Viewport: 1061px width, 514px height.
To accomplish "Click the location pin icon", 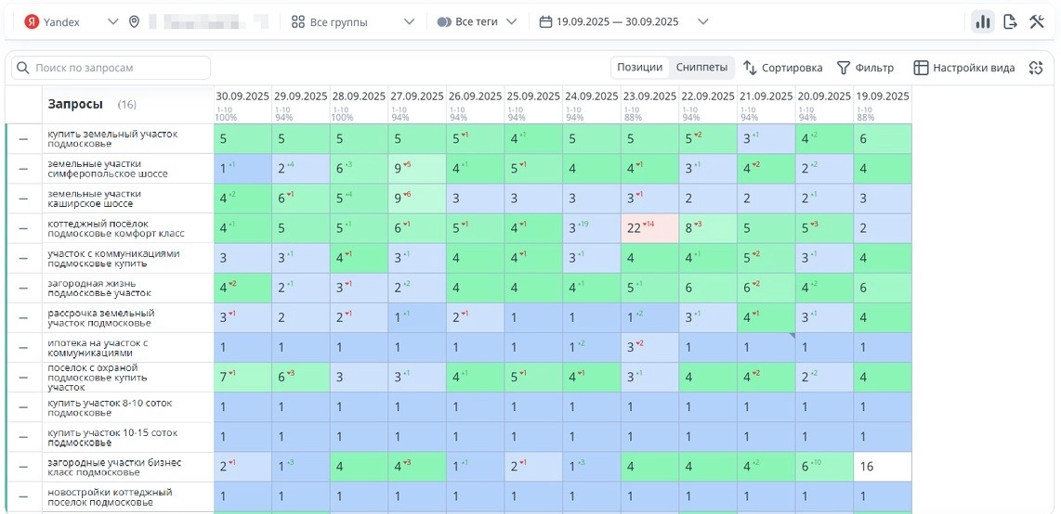I will pos(135,22).
